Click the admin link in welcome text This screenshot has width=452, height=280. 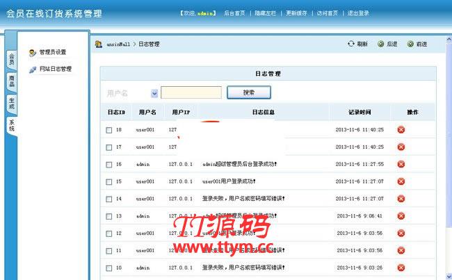point(205,13)
